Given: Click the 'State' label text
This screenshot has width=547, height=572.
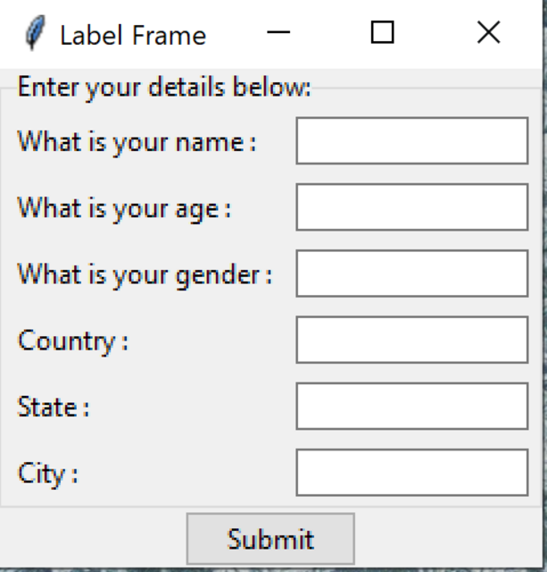Looking at the screenshot, I should 53,407.
